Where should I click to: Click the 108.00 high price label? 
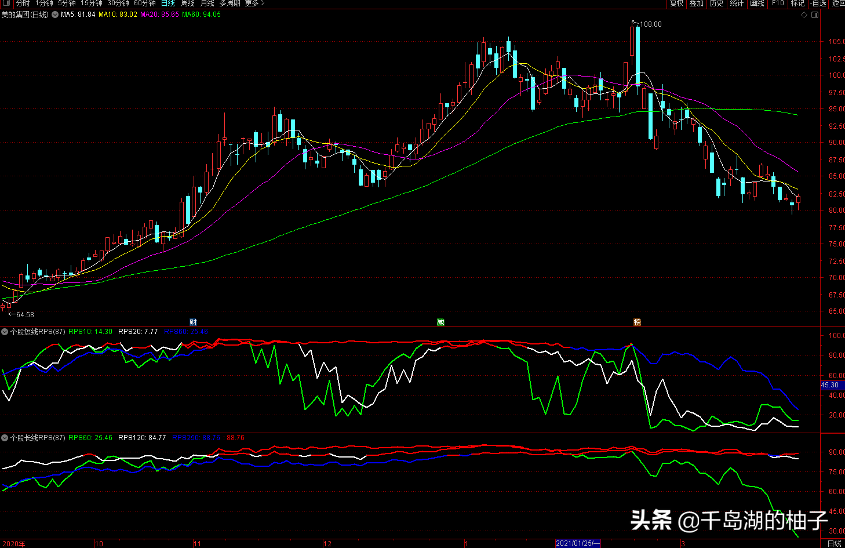point(651,24)
